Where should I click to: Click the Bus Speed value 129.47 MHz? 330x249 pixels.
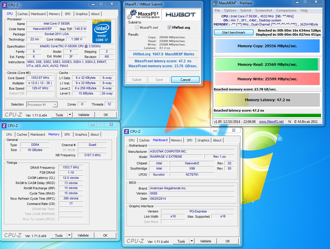coord(40,88)
